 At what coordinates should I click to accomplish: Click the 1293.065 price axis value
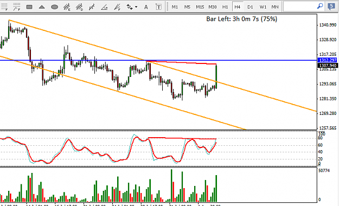(328, 84)
